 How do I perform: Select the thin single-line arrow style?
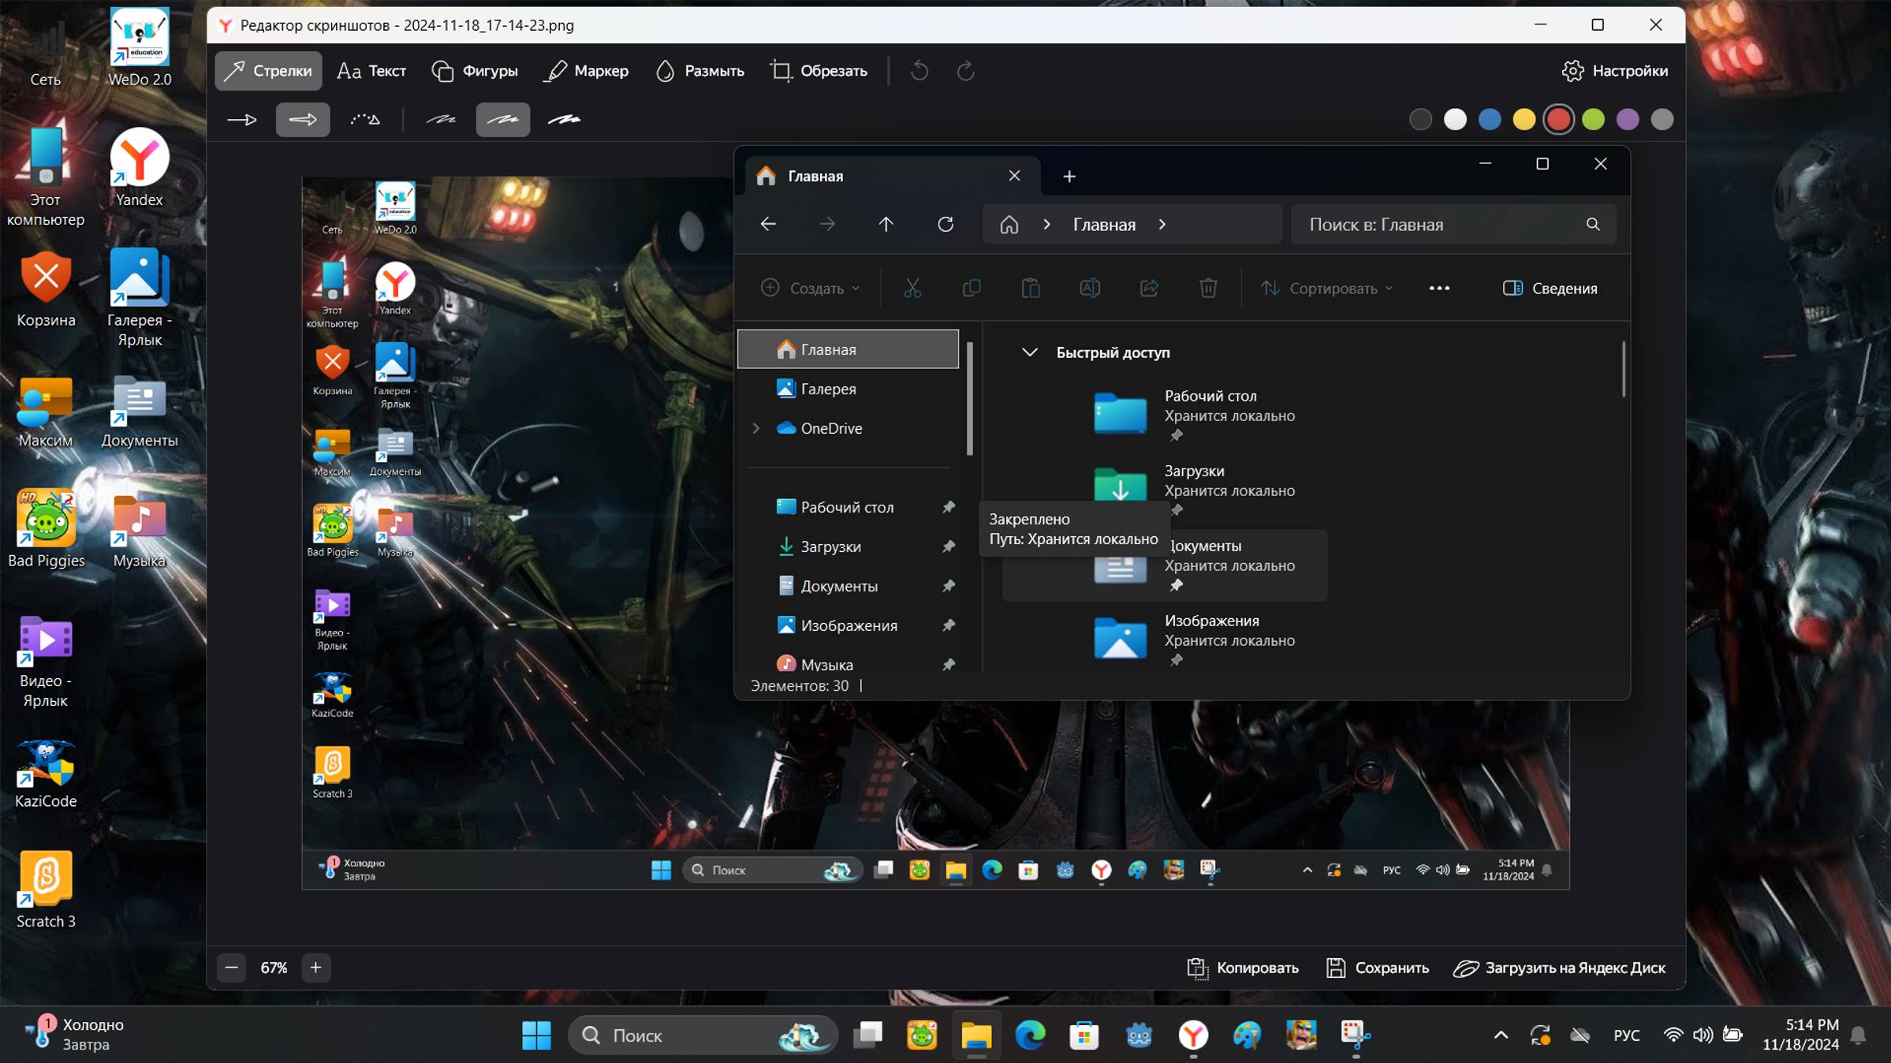(241, 120)
